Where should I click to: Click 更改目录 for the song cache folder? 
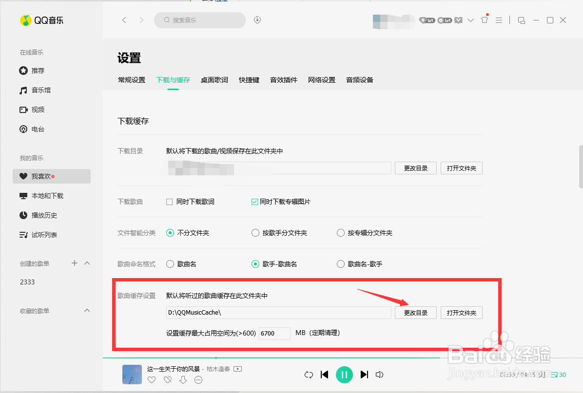[x=415, y=313]
